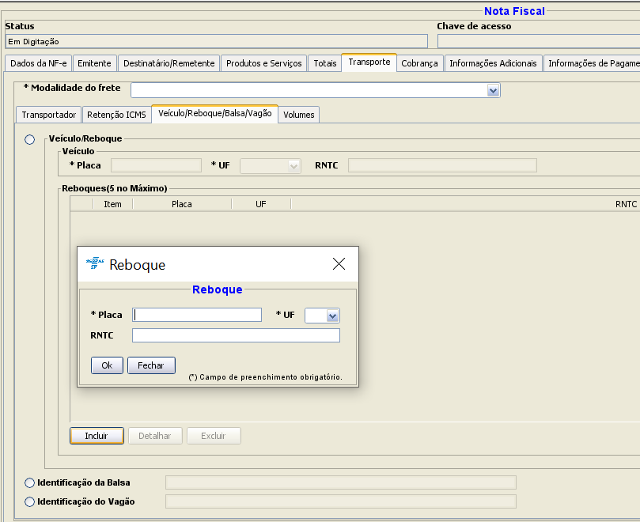Open the Produtos e Serviços tab
This screenshot has width=640, height=522.
click(x=263, y=63)
